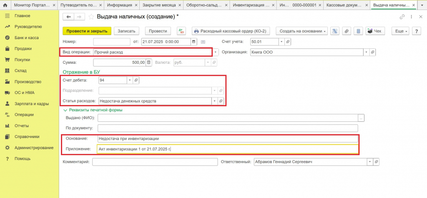Print Расходный кассовый ордер (КО-2)
The height and width of the screenshot is (198, 427).
click(x=231, y=31)
